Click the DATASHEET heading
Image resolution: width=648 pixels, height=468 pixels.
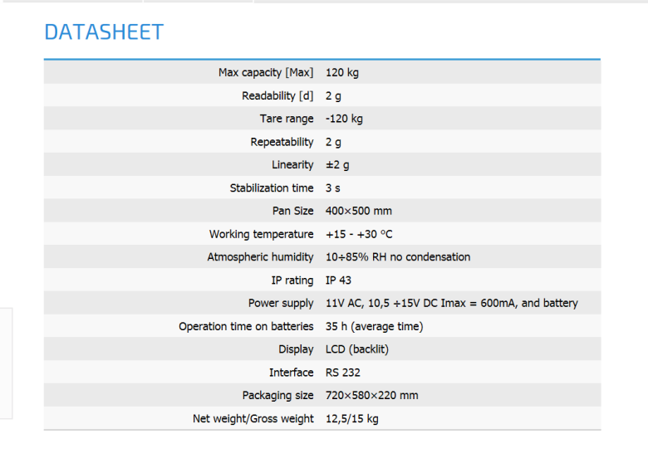tap(104, 32)
